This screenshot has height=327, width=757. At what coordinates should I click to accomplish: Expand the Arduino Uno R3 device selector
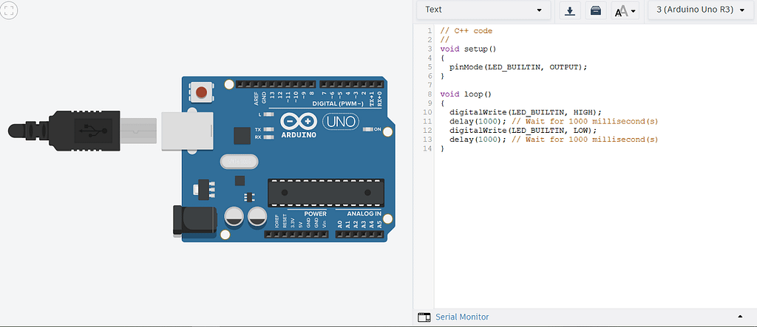(x=699, y=10)
